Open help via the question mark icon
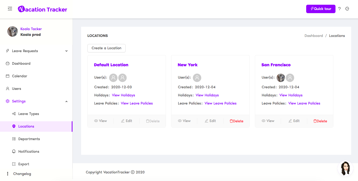This screenshot has width=358, height=181. click(x=339, y=9)
